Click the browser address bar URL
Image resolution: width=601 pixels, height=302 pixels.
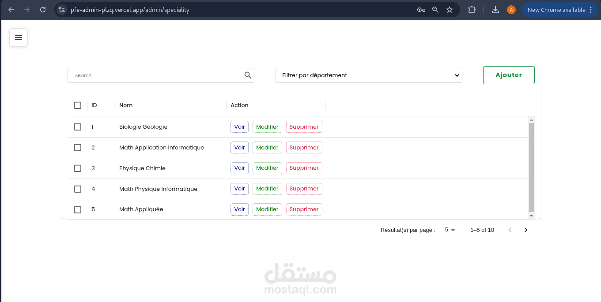pyautogui.click(x=130, y=10)
